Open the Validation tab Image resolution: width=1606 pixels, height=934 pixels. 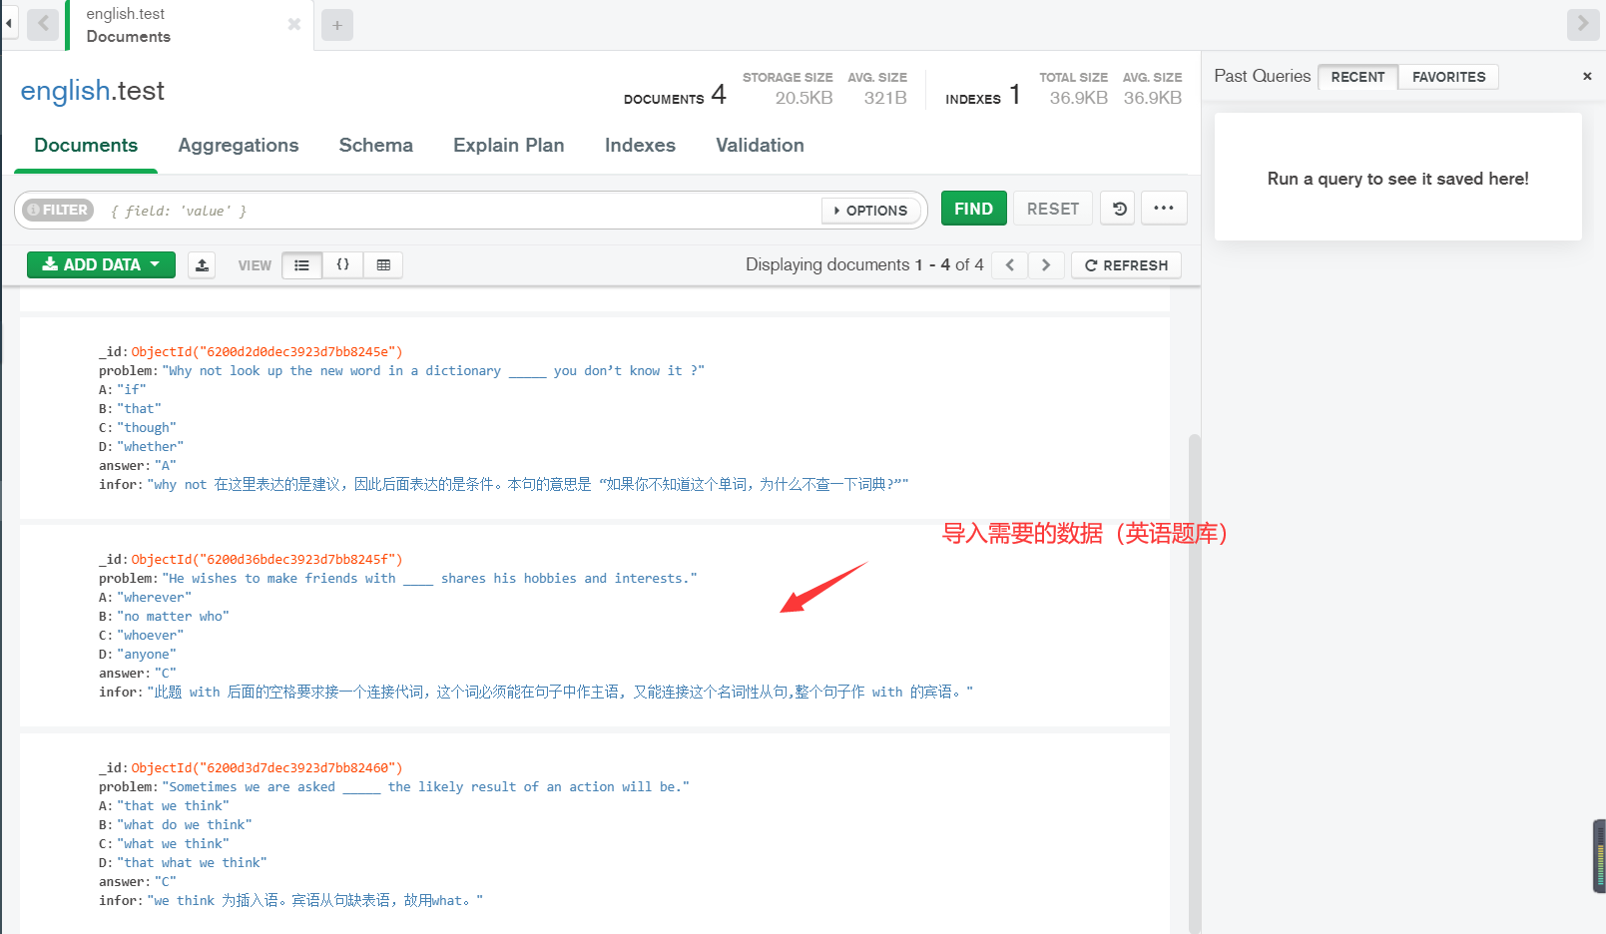(x=760, y=146)
